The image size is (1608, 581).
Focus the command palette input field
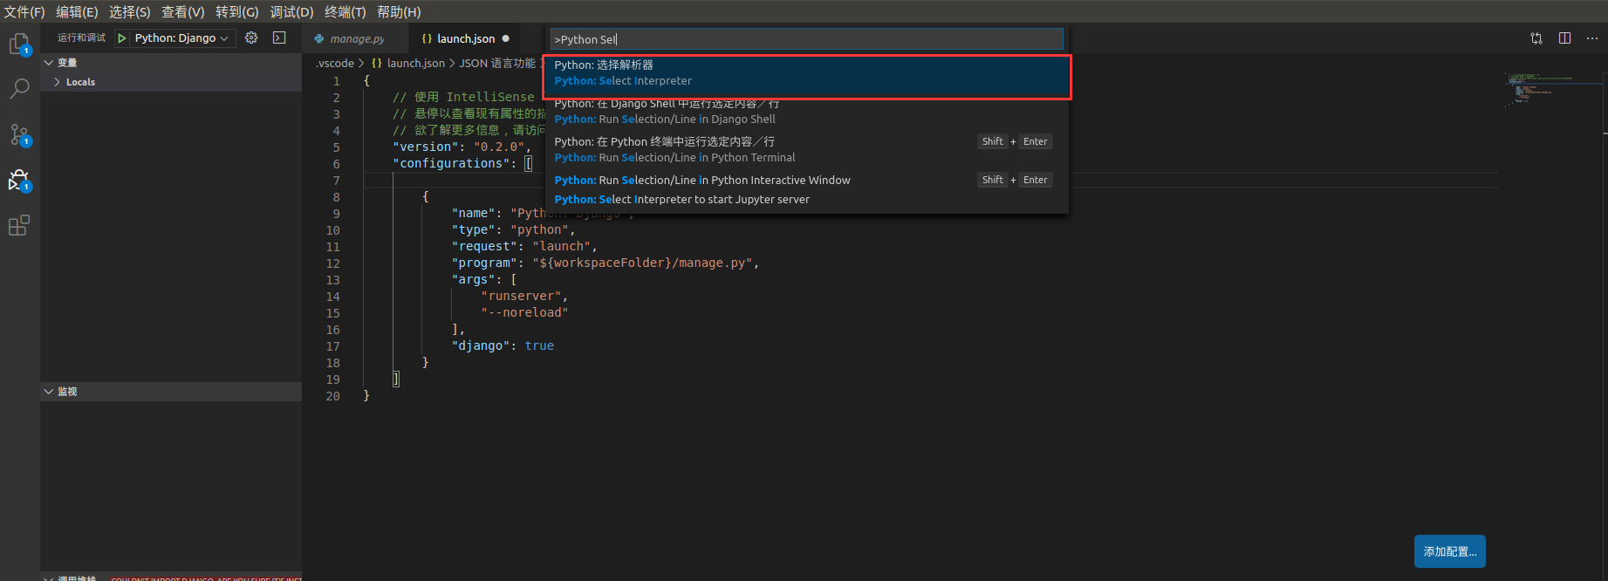(807, 39)
